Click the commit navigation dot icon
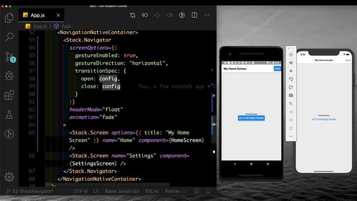The width and height of the screenshot is (357, 201). pos(157,15)
